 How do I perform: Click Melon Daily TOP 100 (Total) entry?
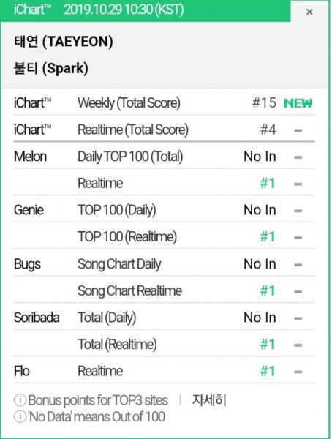(x=130, y=157)
